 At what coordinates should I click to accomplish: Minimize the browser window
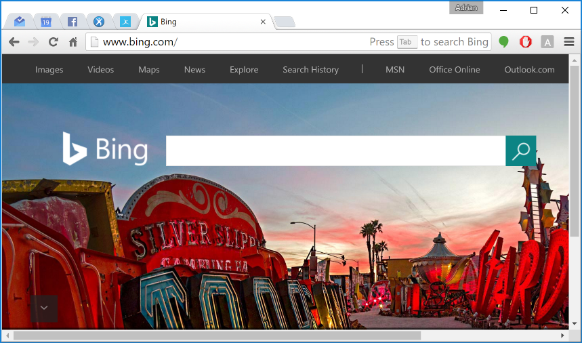pos(503,10)
